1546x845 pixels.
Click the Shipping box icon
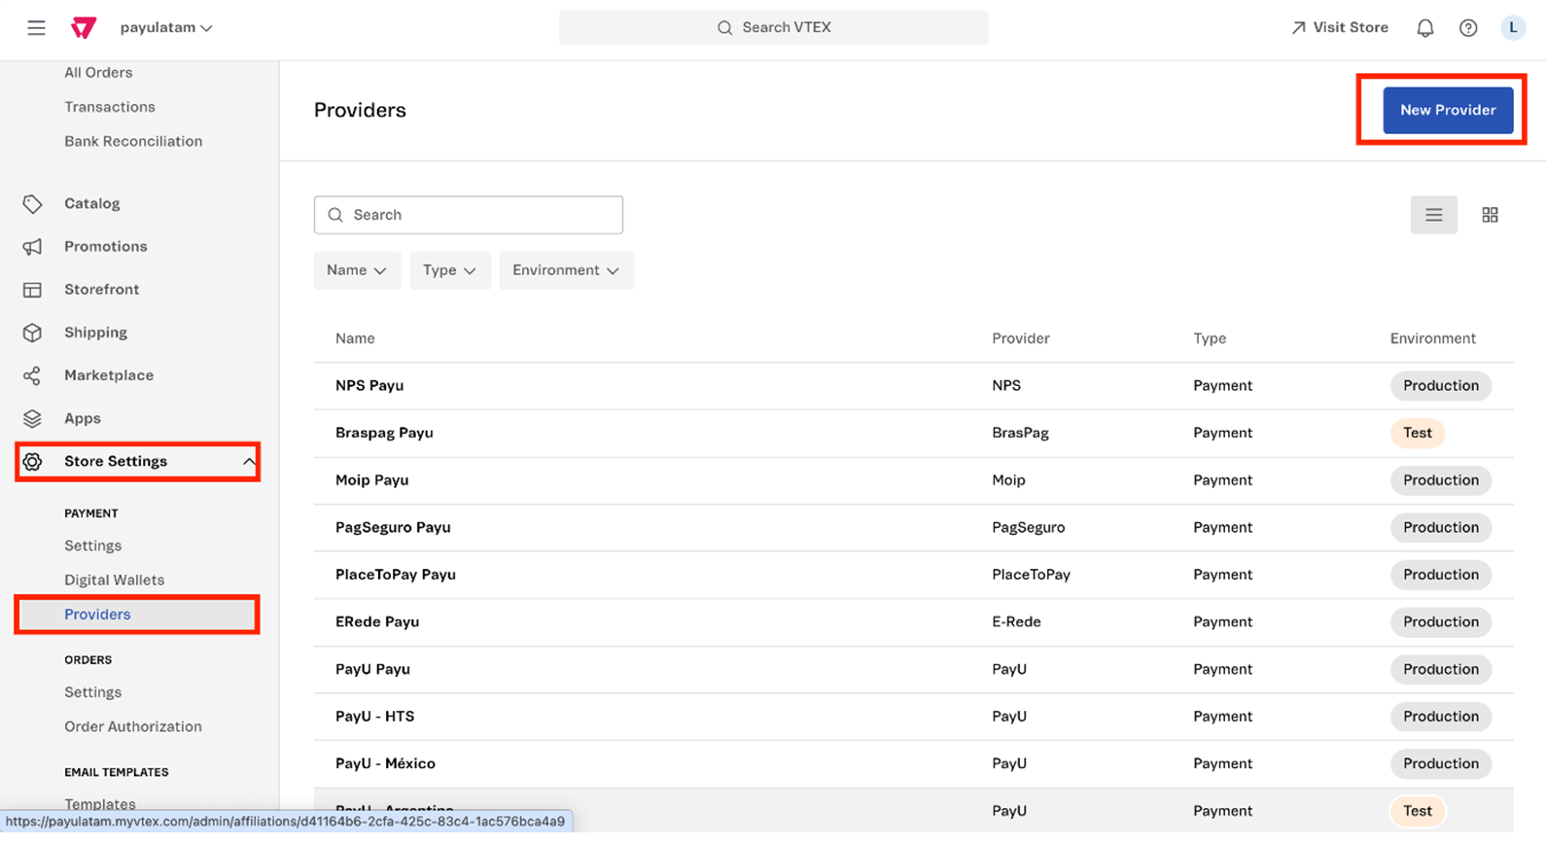pos(32,333)
